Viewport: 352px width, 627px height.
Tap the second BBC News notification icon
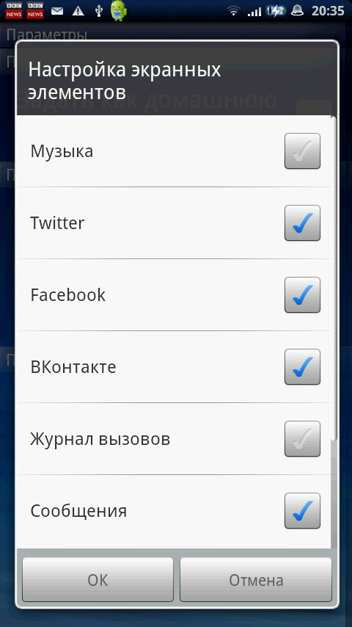[x=35, y=10]
